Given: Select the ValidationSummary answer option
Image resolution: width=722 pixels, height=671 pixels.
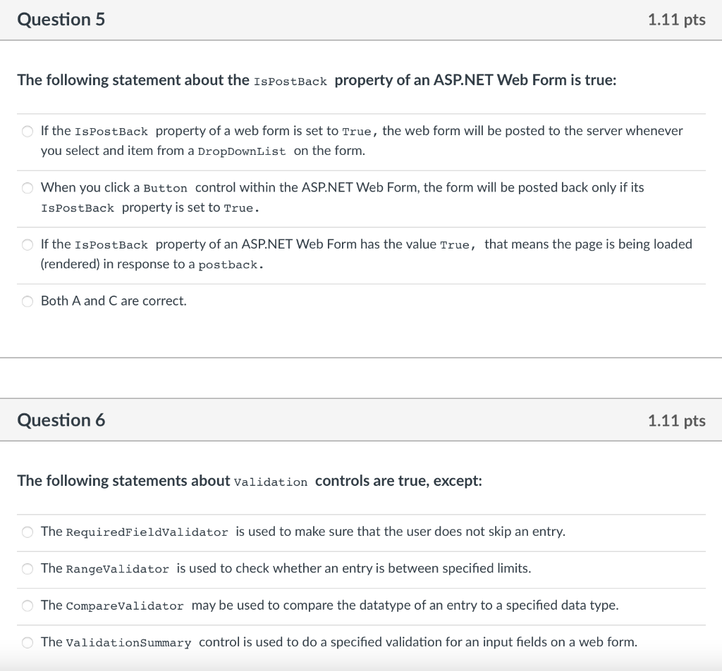Looking at the screenshot, I should 27,641.
